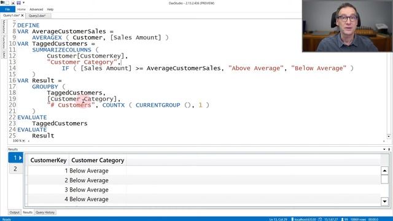This screenshot has height=221, width=393.
Task: Switch to the Home ribbon tab
Action: click(21, 9)
